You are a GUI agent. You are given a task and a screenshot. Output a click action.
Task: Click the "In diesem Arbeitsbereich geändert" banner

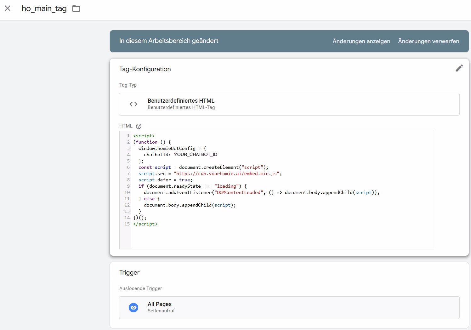(168, 41)
